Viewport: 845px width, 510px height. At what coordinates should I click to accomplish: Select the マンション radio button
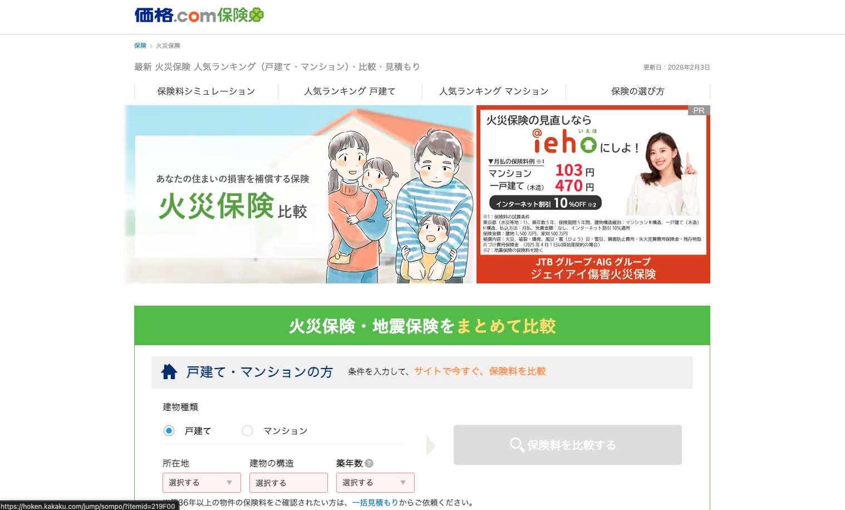click(x=247, y=430)
